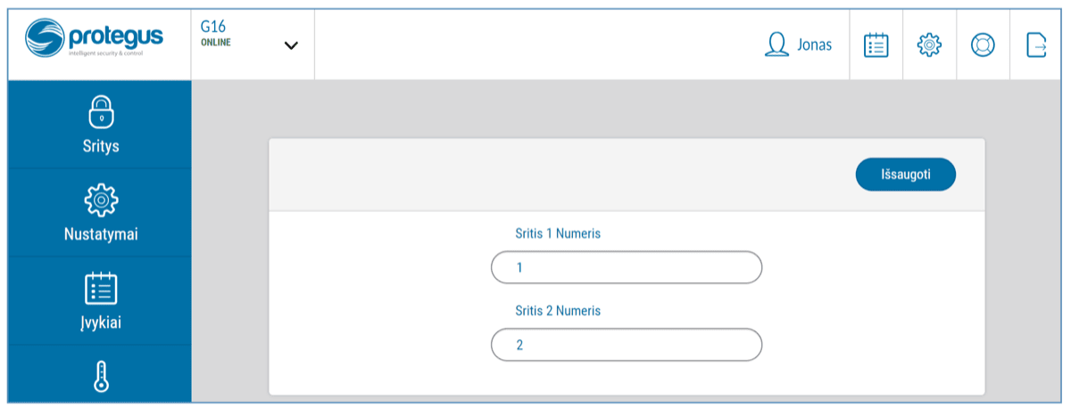Focus the Sritis 2 Numeris field
The image size is (1071, 408).
tap(627, 345)
